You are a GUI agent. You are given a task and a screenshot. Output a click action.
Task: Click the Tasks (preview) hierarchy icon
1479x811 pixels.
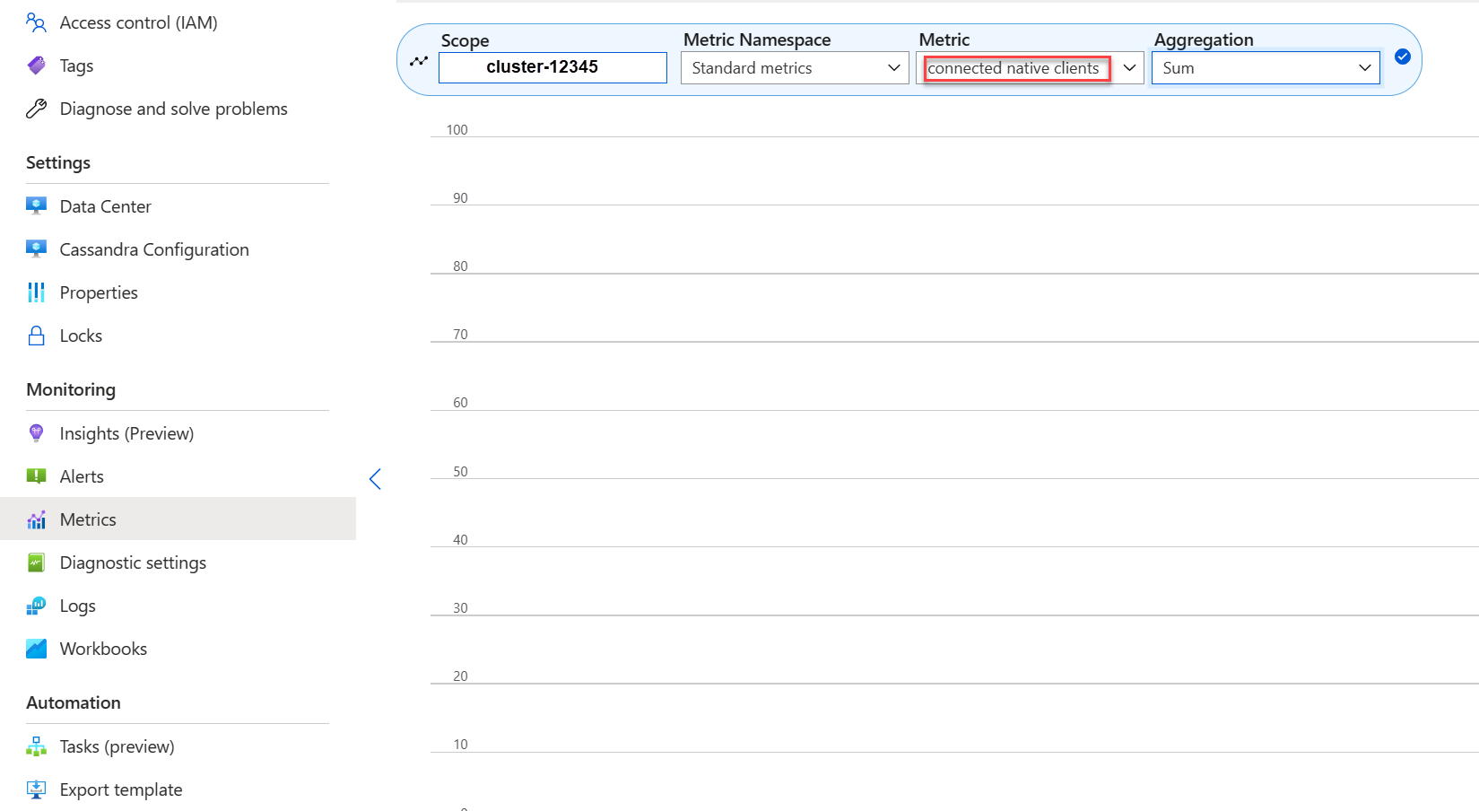click(x=36, y=746)
